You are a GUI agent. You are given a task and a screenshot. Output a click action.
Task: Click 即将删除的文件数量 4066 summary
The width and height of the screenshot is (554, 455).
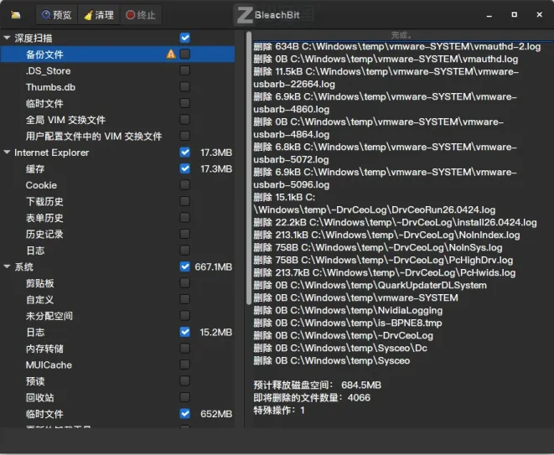pyautogui.click(x=312, y=397)
